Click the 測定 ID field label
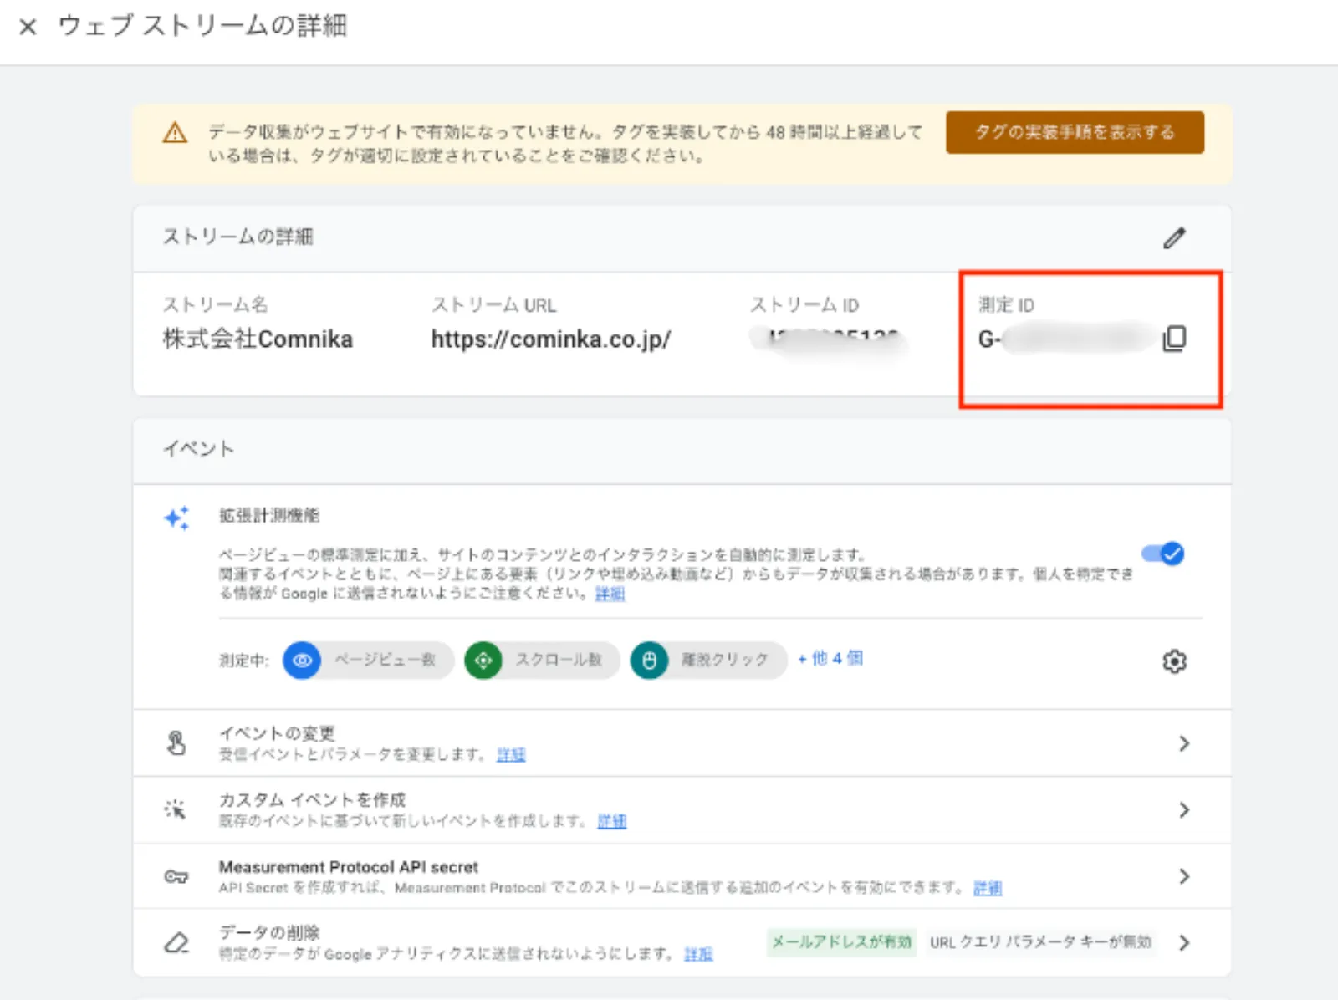The image size is (1338, 1000). [1006, 305]
